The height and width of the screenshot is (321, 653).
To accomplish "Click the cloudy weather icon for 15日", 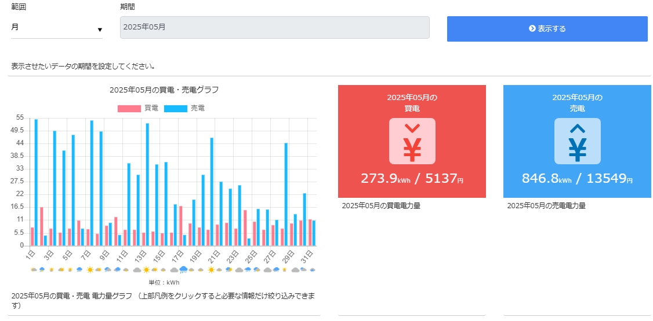I will [164, 270].
